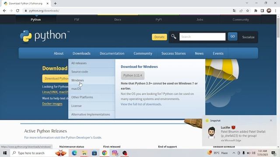Open the browser tab search chevron
Viewport: 280px width, 157px height.
(247, 3)
